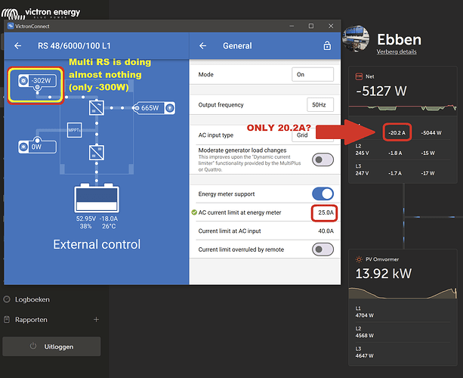Edit Current limit at AC input 40.0A

pos(326,231)
